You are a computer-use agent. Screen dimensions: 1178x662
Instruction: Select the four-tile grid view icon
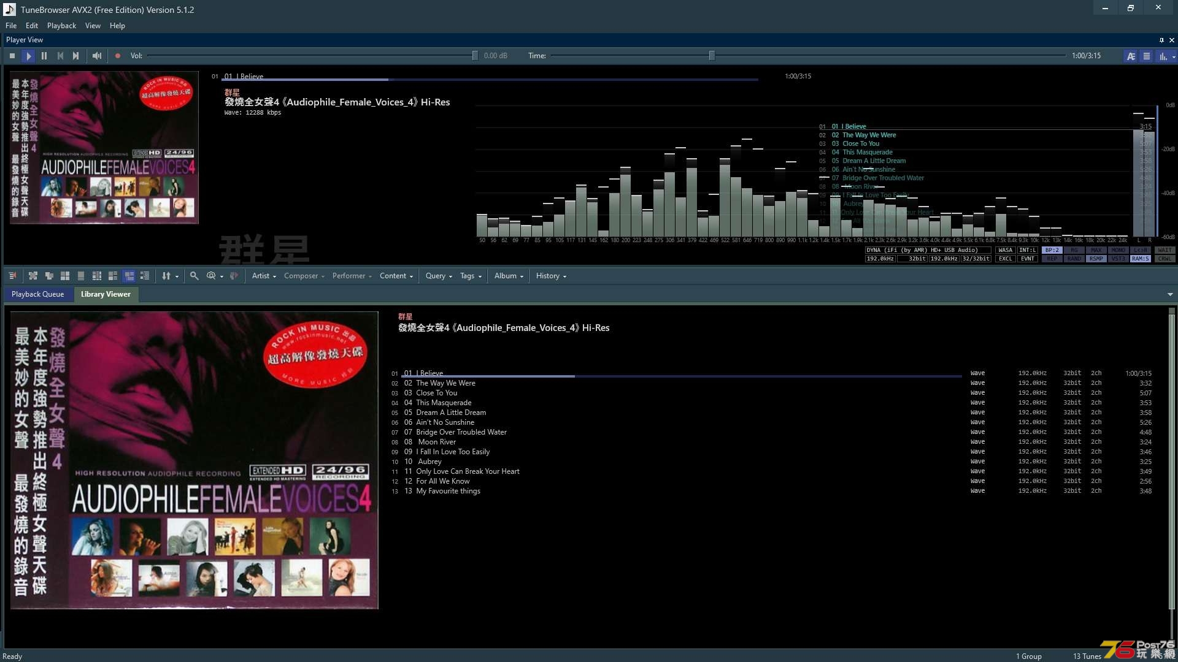tap(65, 276)
